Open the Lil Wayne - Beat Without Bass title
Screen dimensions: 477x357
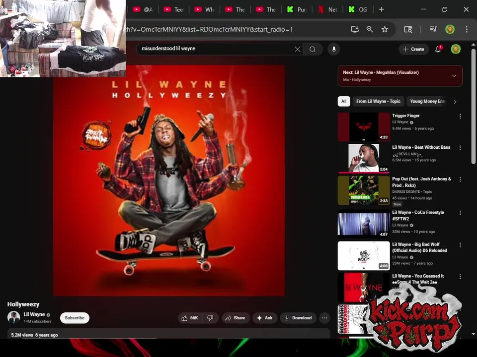click(x=421, y=147)
